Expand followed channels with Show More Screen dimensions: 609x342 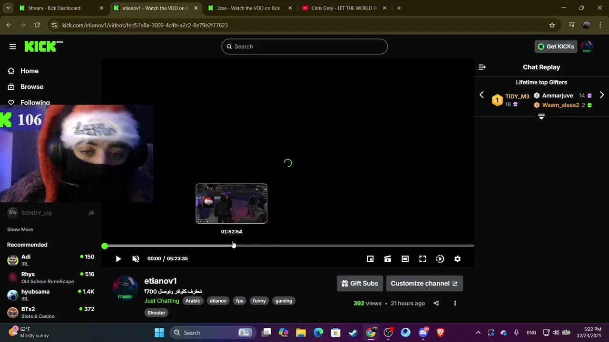click(20, 229)
